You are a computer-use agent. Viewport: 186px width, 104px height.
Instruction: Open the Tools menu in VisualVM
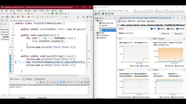[x=114, y=11]
